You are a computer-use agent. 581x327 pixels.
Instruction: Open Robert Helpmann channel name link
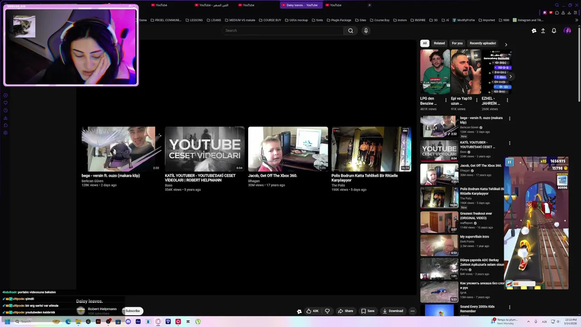(102, 309)
